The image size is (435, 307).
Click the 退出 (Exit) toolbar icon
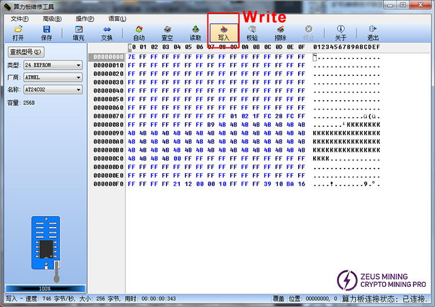pyautogui.click(x=373, y=32)
